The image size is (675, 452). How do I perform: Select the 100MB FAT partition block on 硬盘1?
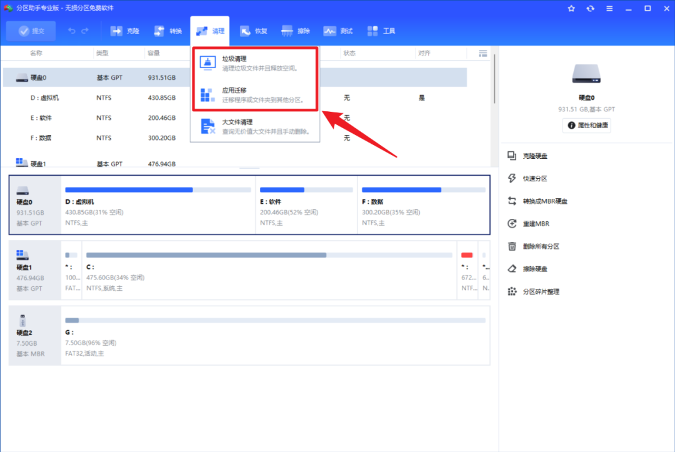(71, 270)
